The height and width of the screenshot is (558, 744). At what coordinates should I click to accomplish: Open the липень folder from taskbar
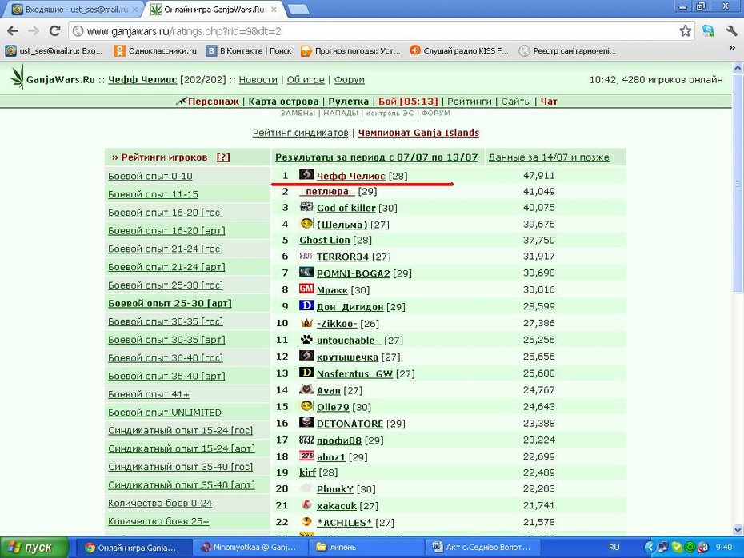click(x=366, y=548)
